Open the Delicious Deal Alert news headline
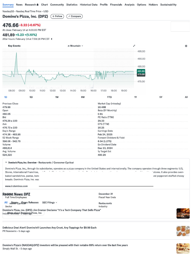 49,228
